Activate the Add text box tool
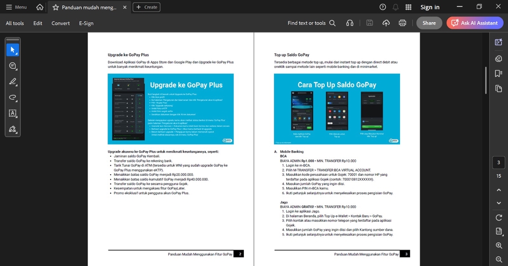 point(13,113)
